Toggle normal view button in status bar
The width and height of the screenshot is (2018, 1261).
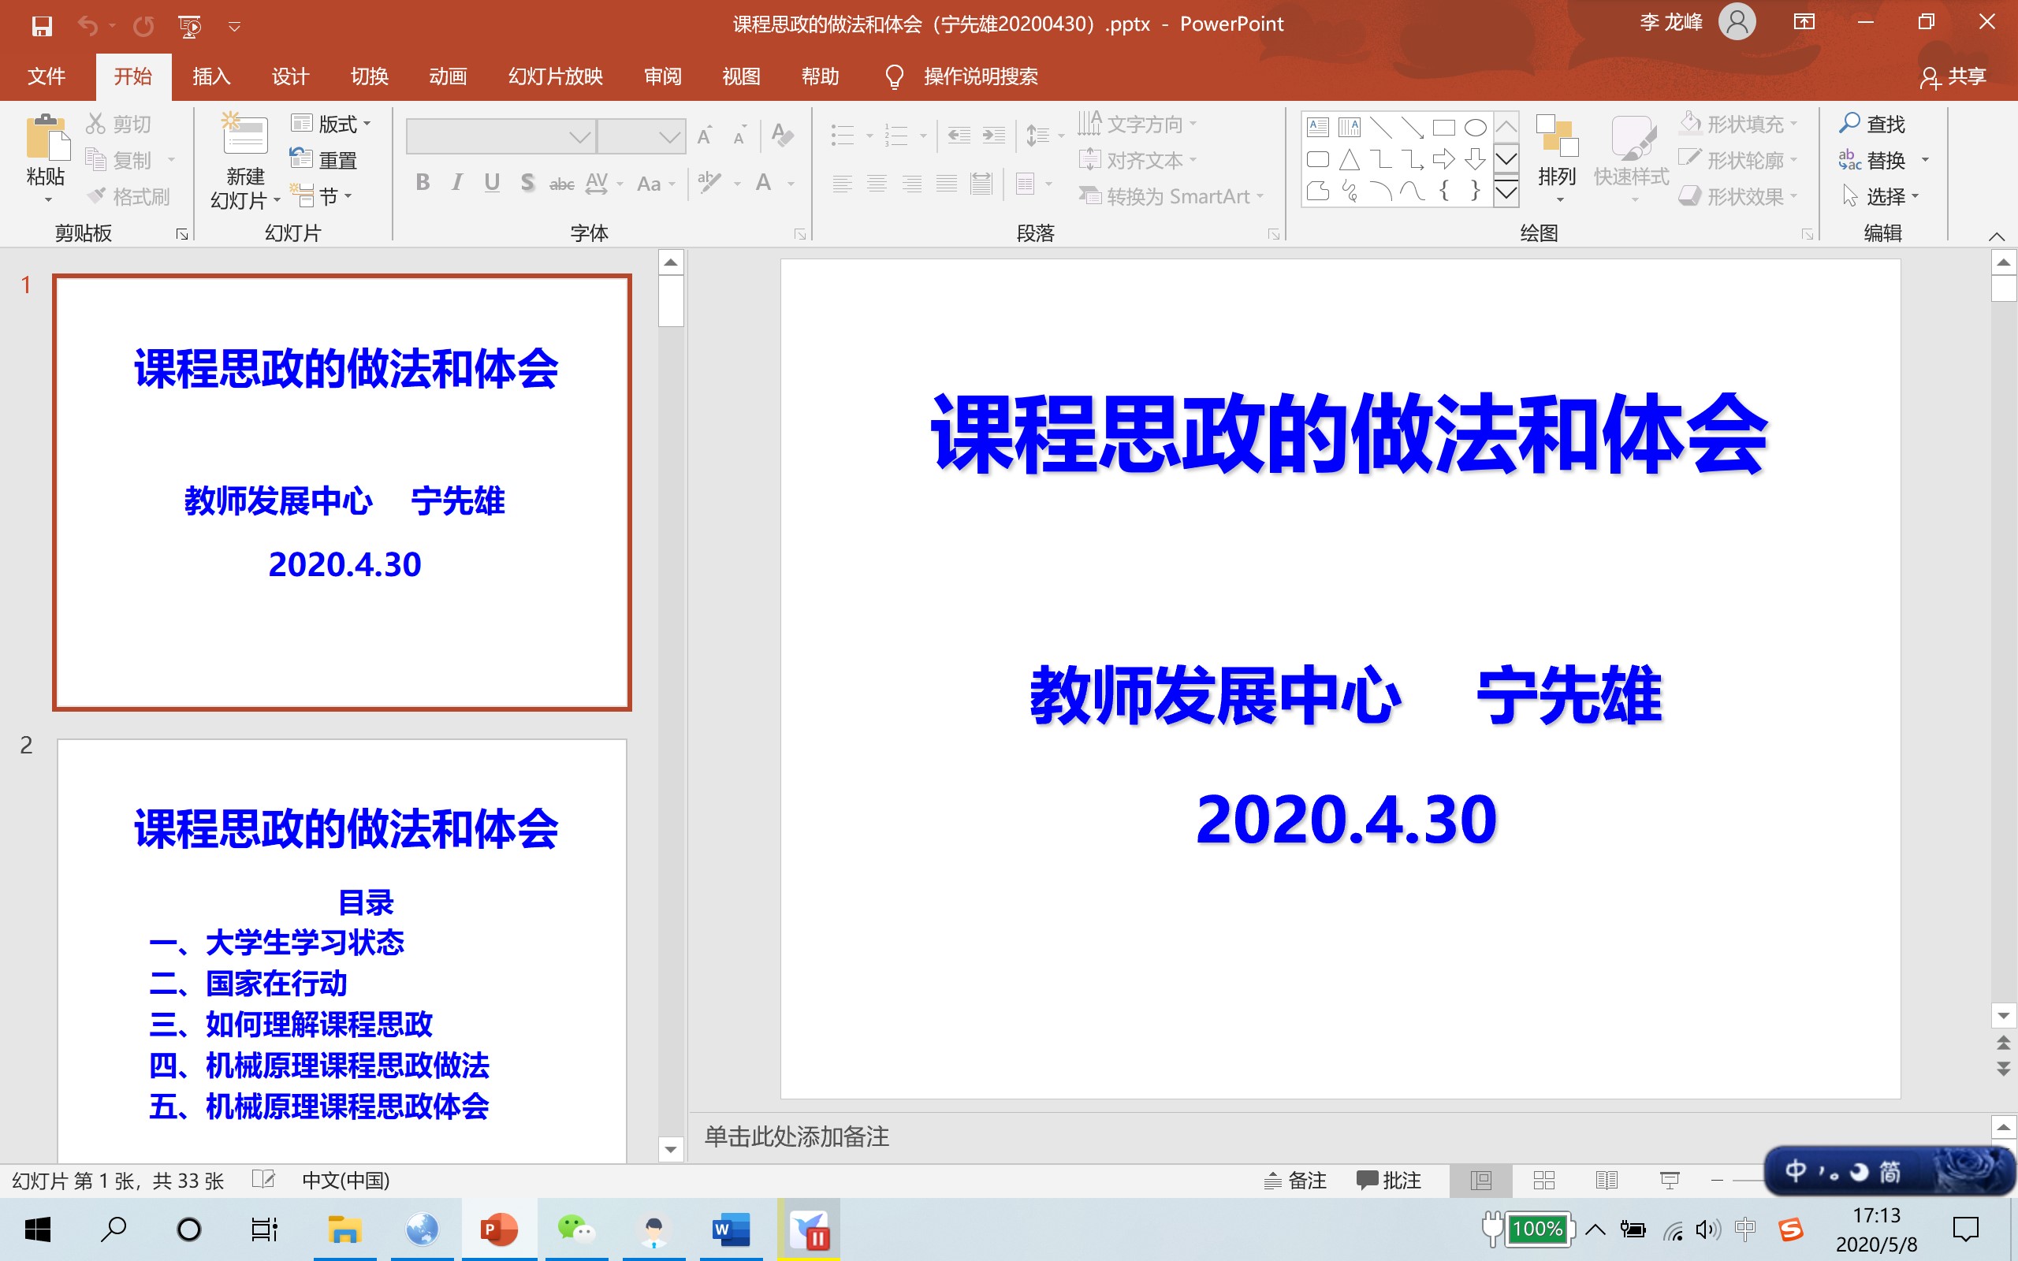(1481, 1180)
